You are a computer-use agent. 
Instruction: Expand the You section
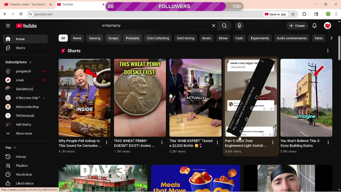(11, 147)
